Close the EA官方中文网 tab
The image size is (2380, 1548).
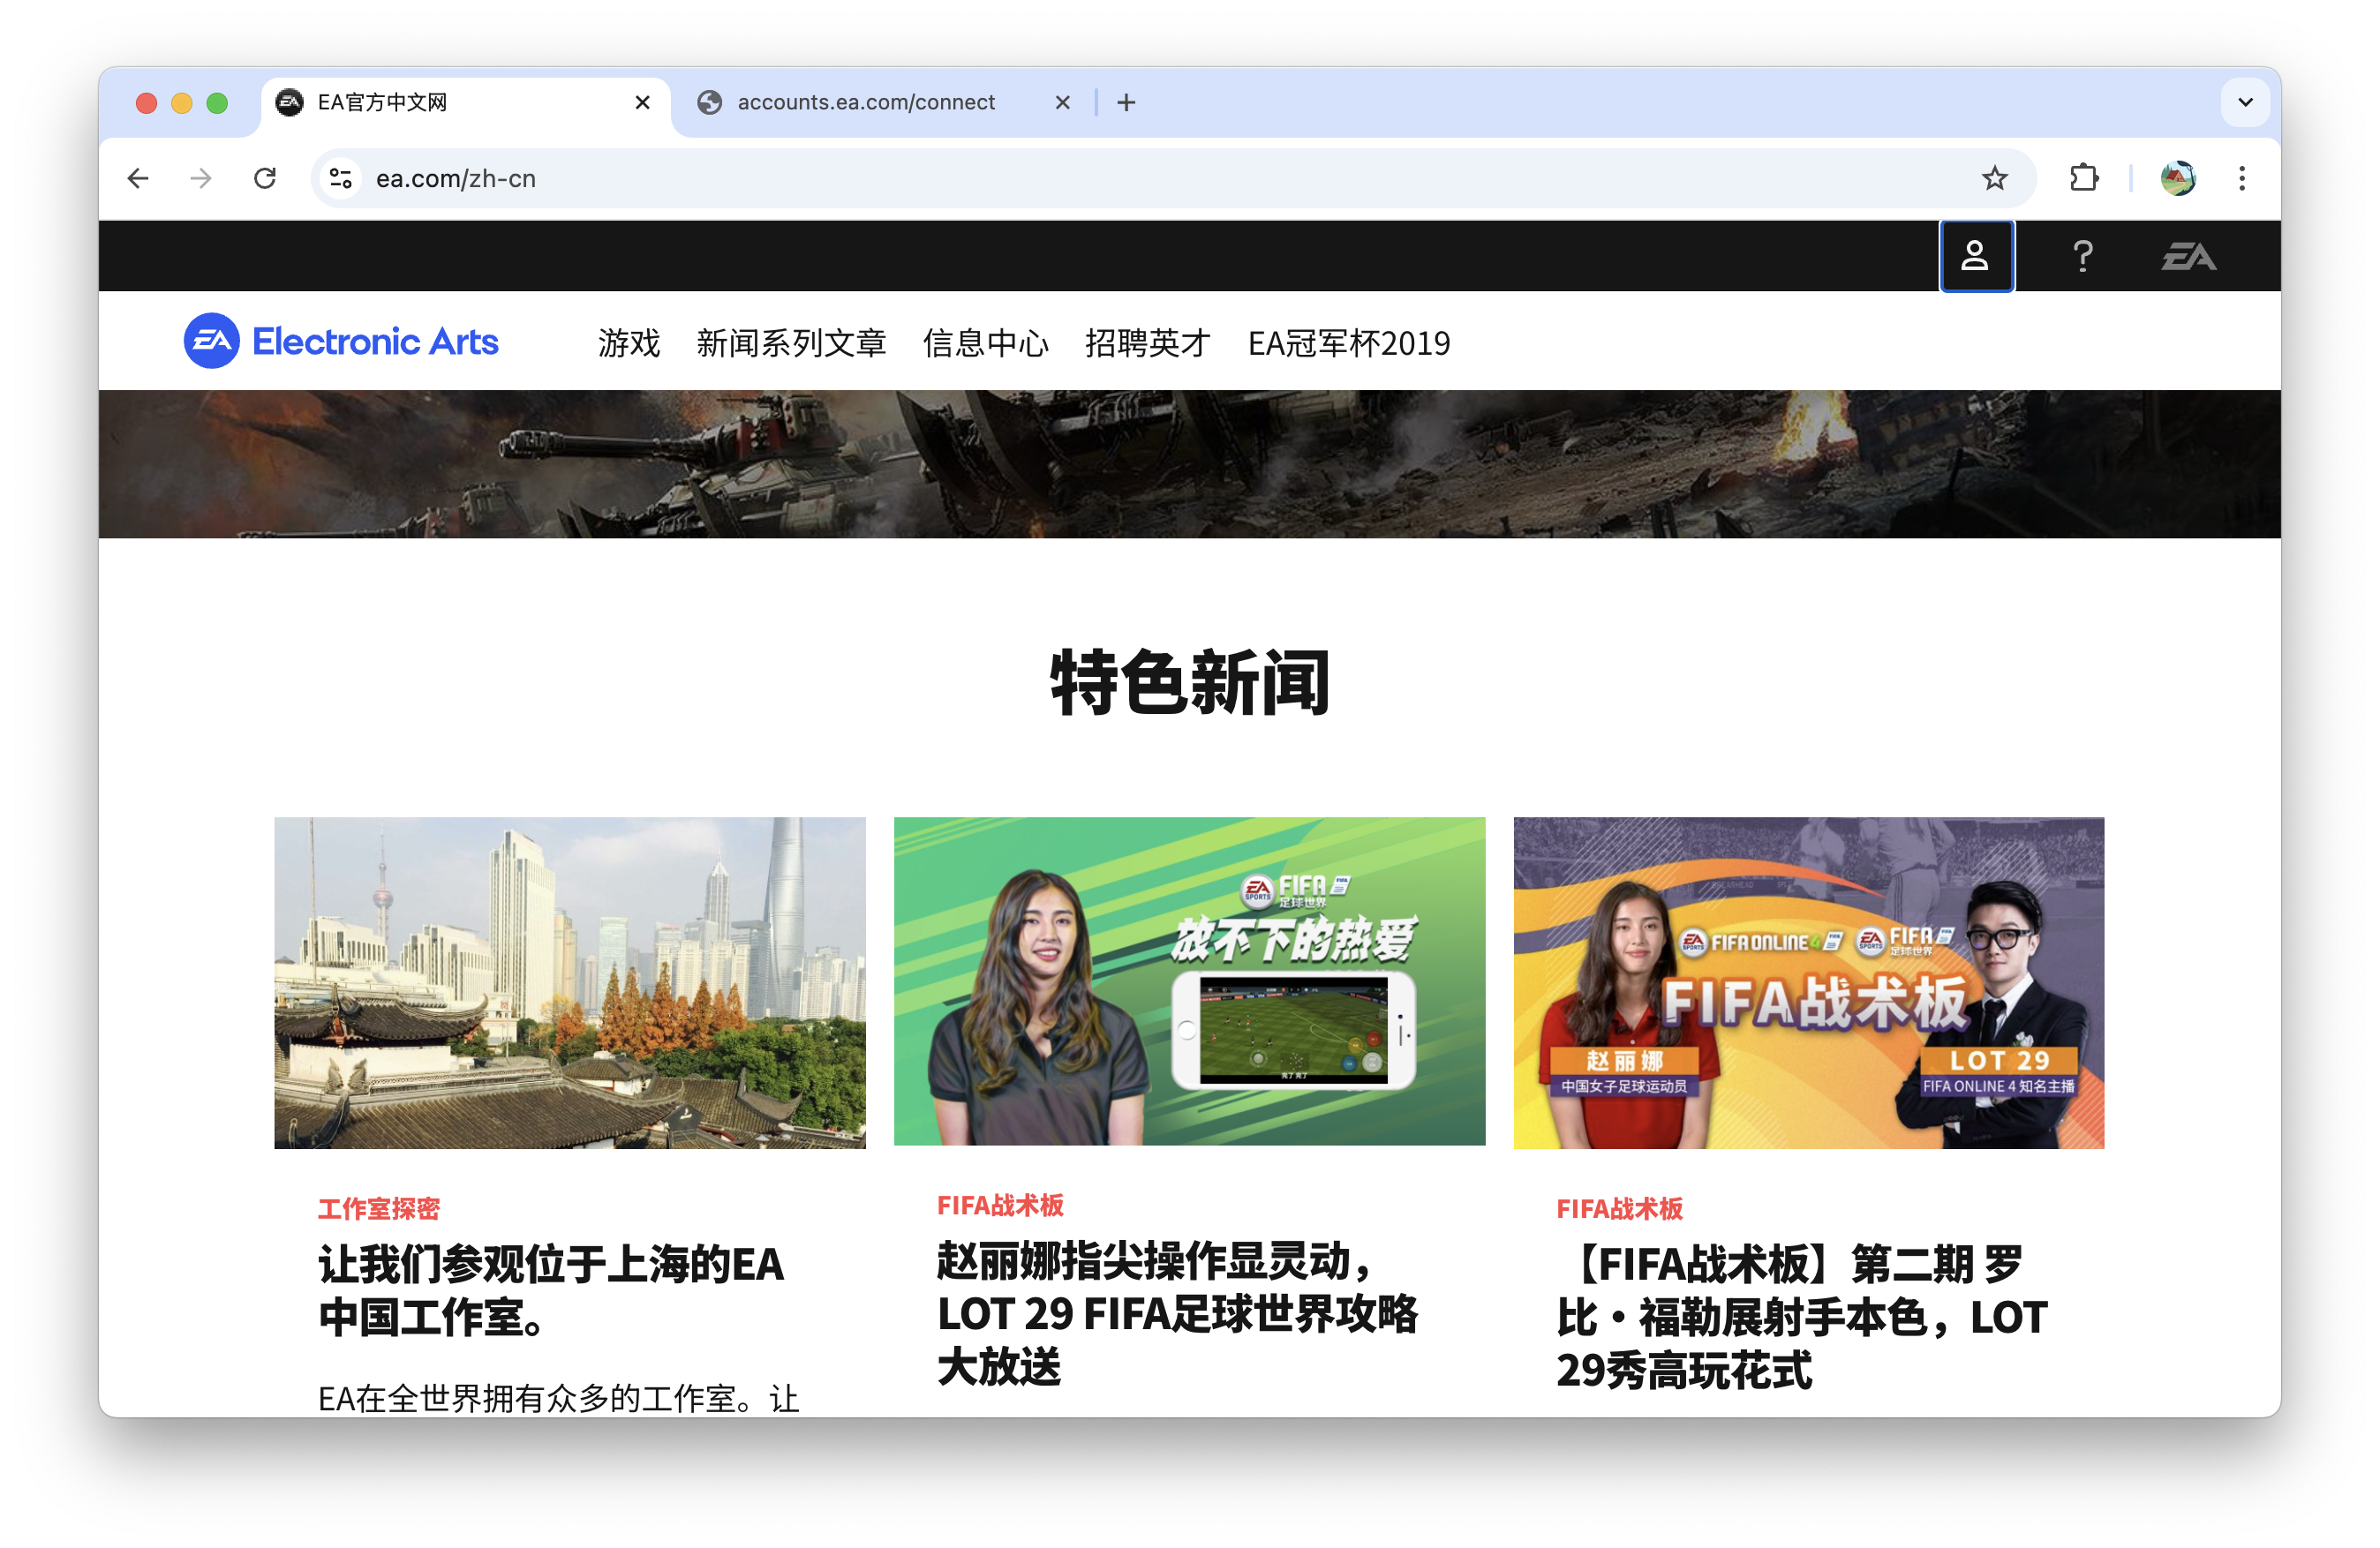click(643, 102)
